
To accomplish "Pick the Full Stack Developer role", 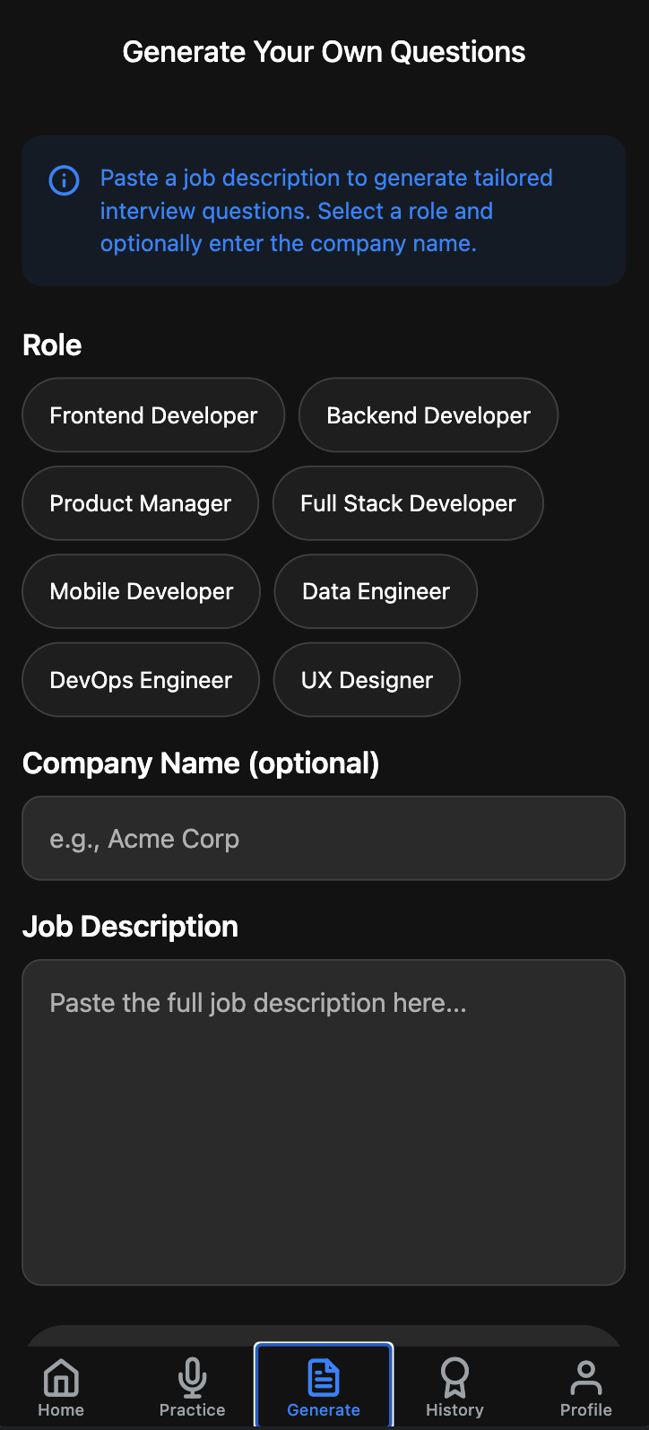I will [x=408, y=503].
